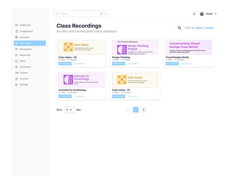Click the Downloads sidebar icon
This screenshot has width=234, height=184.
click(x=16, y=67)
